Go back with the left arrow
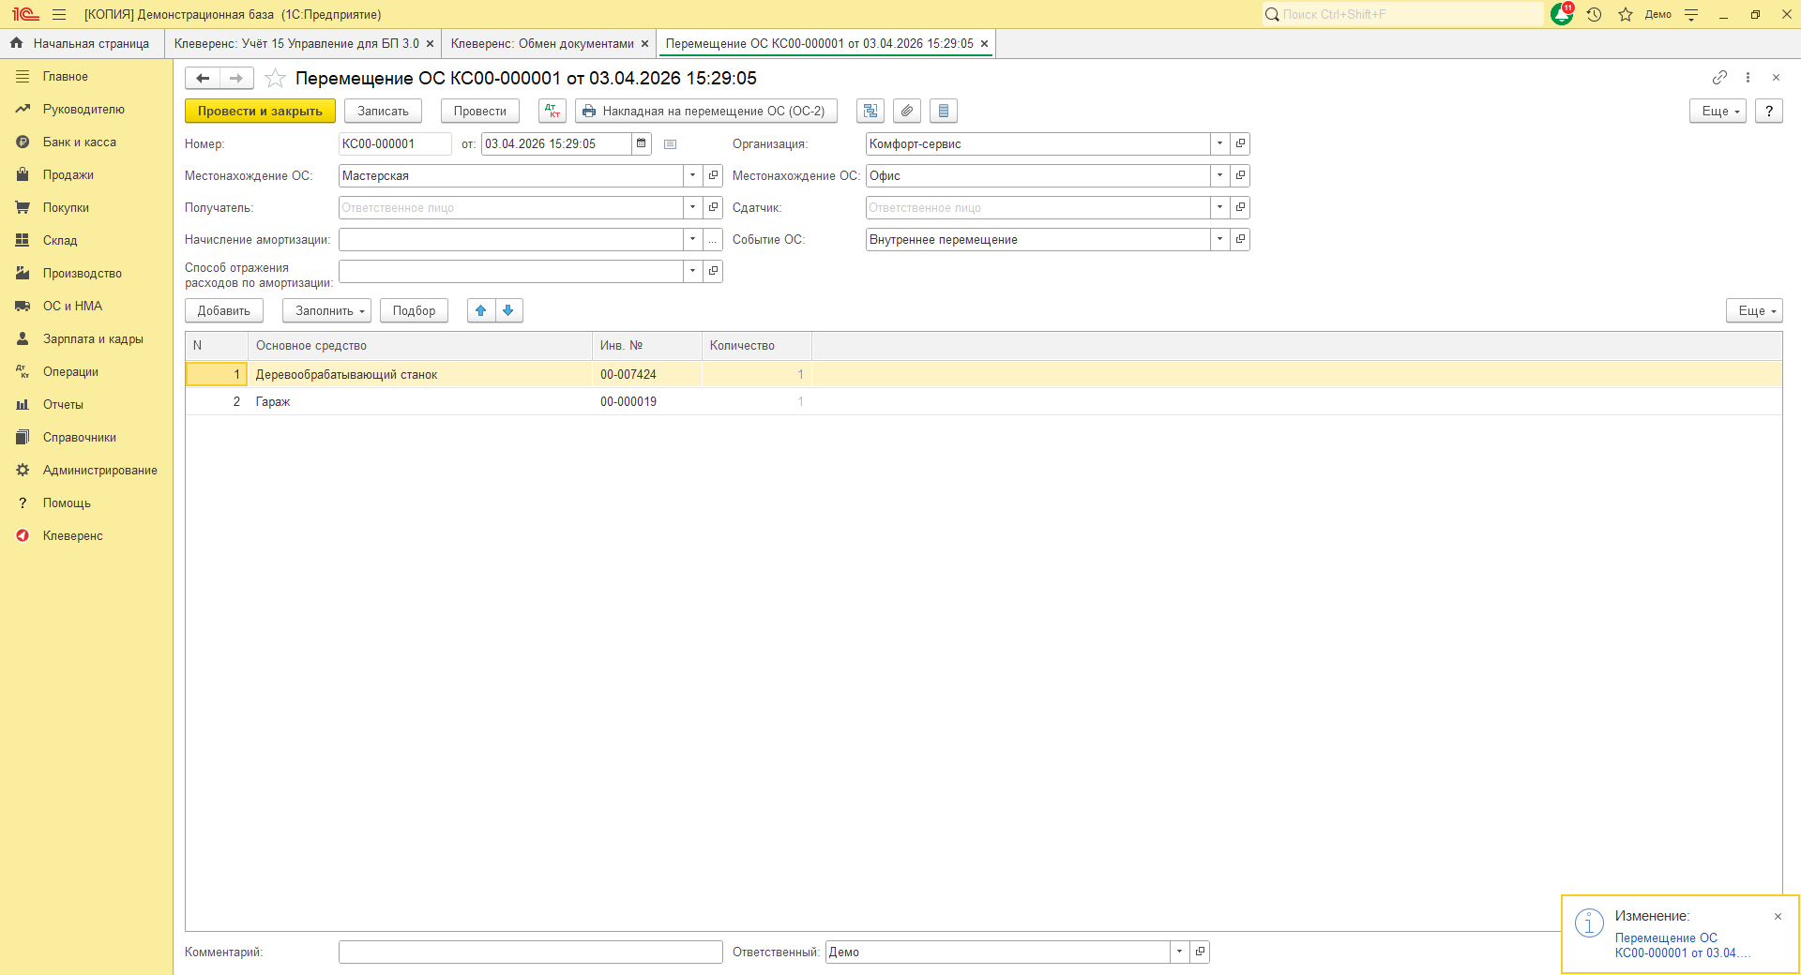 pyautogui.click(x=203, y=78)
